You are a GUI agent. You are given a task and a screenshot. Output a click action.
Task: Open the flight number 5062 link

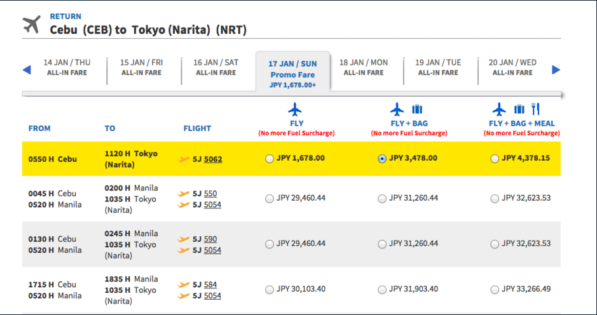213,159
